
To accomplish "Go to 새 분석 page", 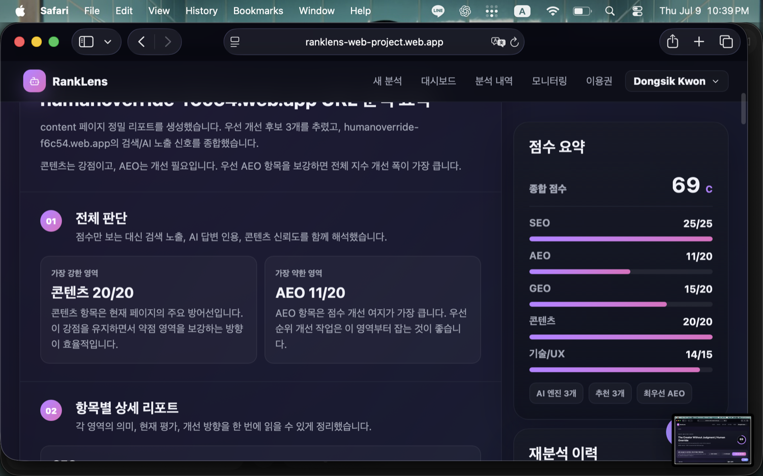I will [x=388, y=81].
